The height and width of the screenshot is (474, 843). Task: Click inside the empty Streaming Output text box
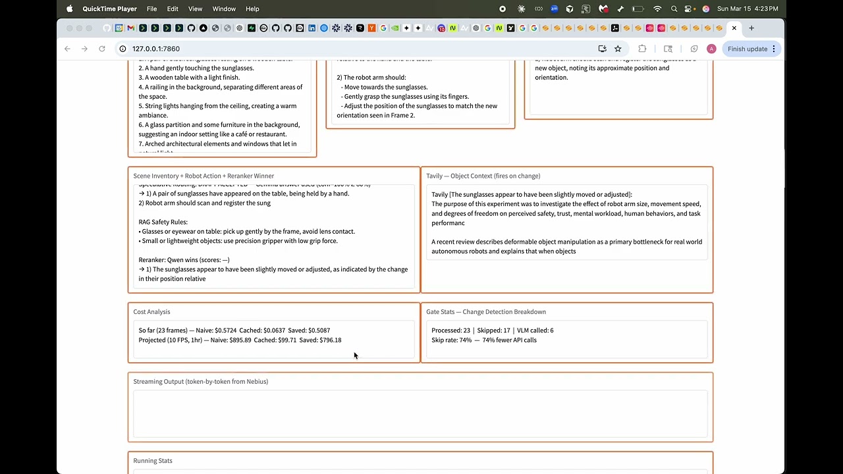tap(420, 413)
